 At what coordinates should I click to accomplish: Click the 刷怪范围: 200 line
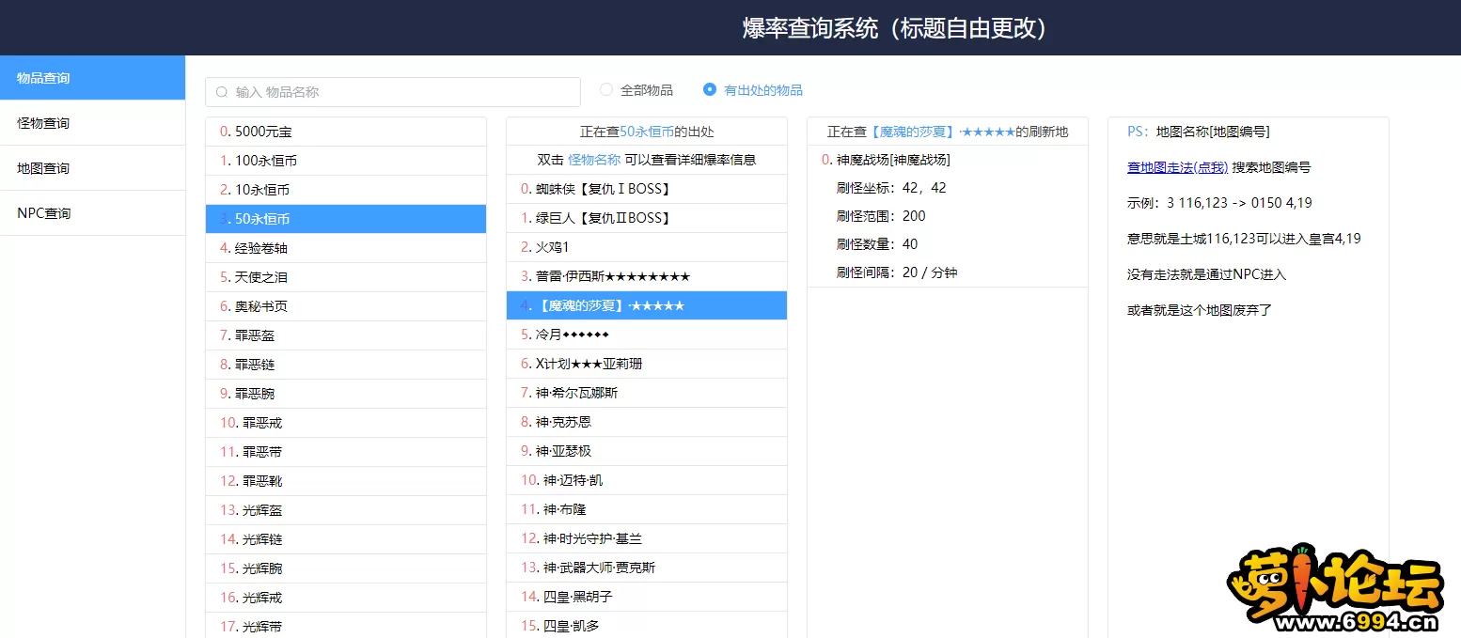881,216
